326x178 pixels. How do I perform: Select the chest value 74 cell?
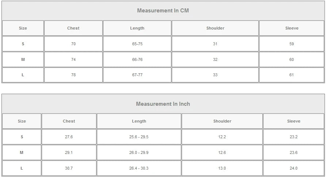click(x=73, y=59)
